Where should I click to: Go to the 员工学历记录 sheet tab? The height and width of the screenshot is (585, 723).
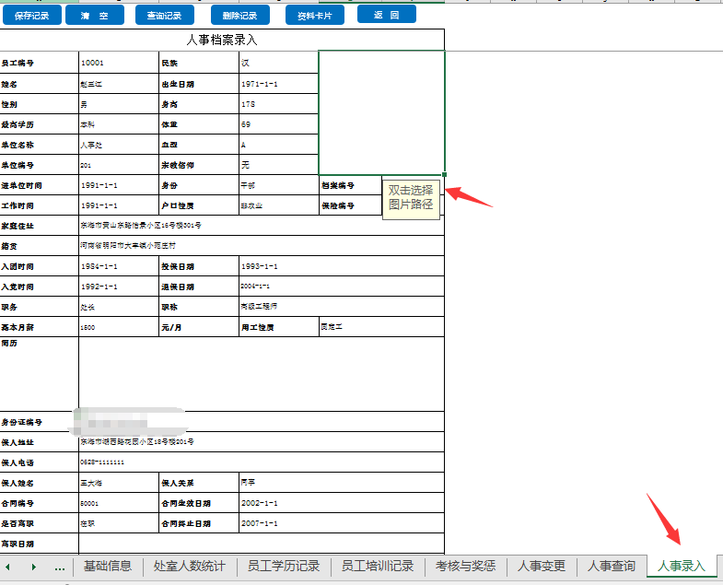(x=284, y=566)
